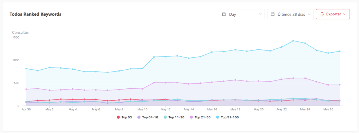The image size is (359, 133).
Task: Click the May 22 x-axis label
Action: pos(282,109)
